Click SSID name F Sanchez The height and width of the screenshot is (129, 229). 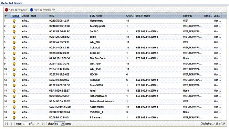96,118
